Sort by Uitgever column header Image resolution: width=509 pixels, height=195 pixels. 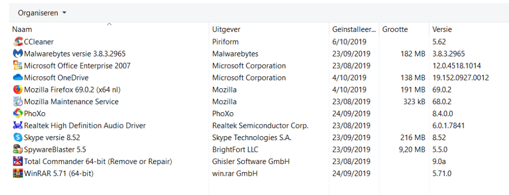point(227,29)
